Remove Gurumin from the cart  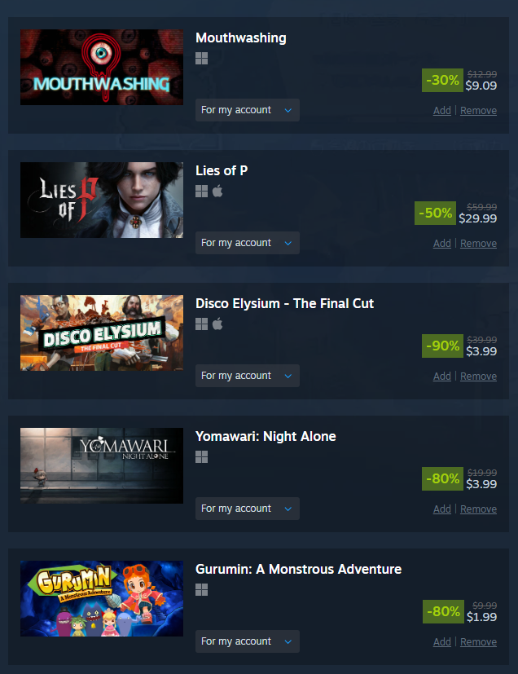click(x=478, y=641)
